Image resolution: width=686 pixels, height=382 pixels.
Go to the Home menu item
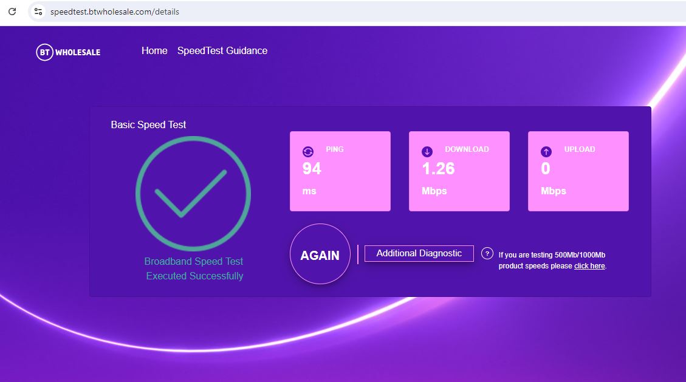tap(154, 50)
